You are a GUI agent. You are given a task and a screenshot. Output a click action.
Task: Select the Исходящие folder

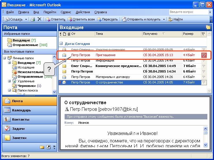(x=23, y=67)
